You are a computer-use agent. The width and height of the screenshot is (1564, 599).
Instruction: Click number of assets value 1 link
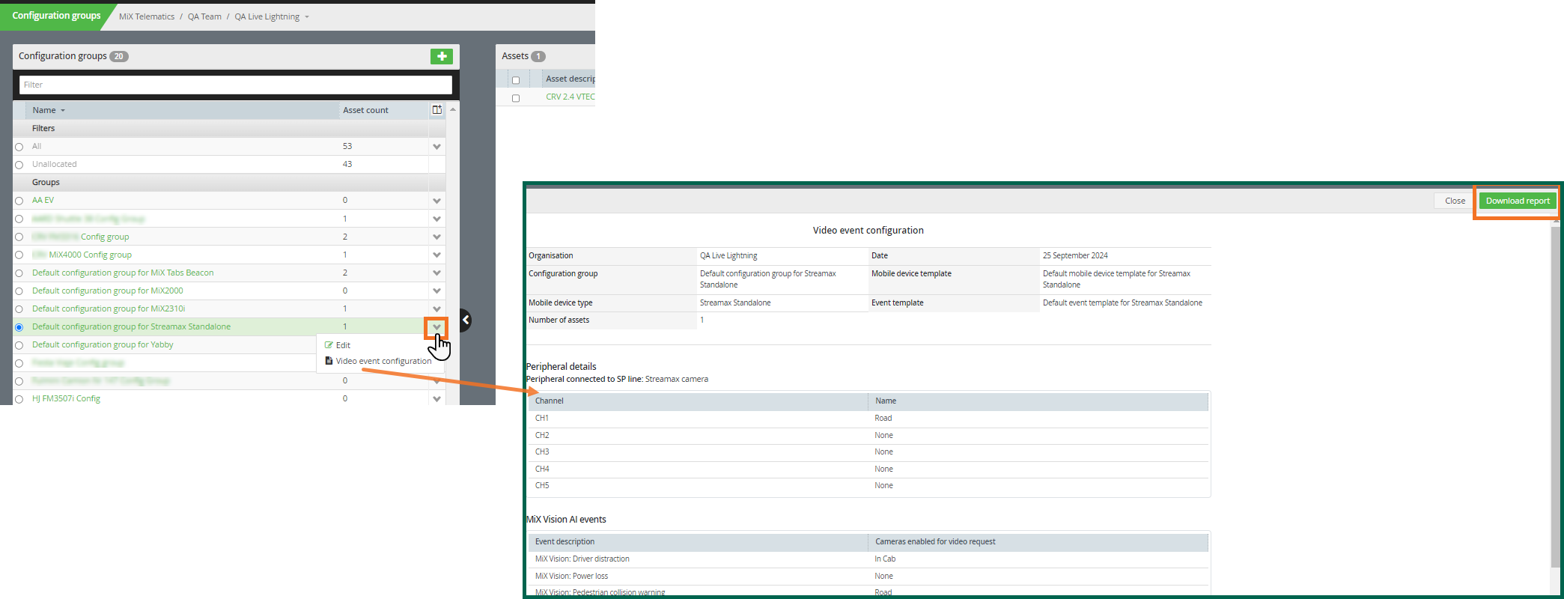point(702,320)
